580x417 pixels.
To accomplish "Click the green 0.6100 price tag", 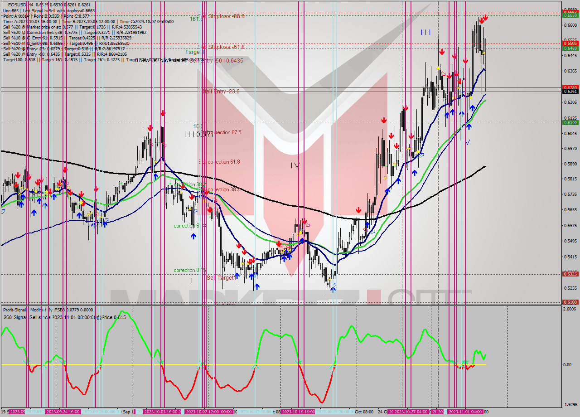I will coord(570,122).
